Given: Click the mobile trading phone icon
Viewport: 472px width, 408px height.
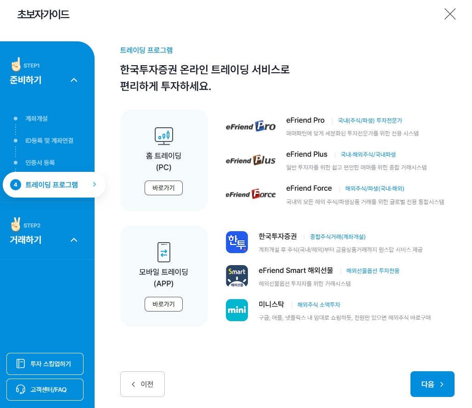Looking at the screenshot, I should pyautogui.click(x=164, y=252).
